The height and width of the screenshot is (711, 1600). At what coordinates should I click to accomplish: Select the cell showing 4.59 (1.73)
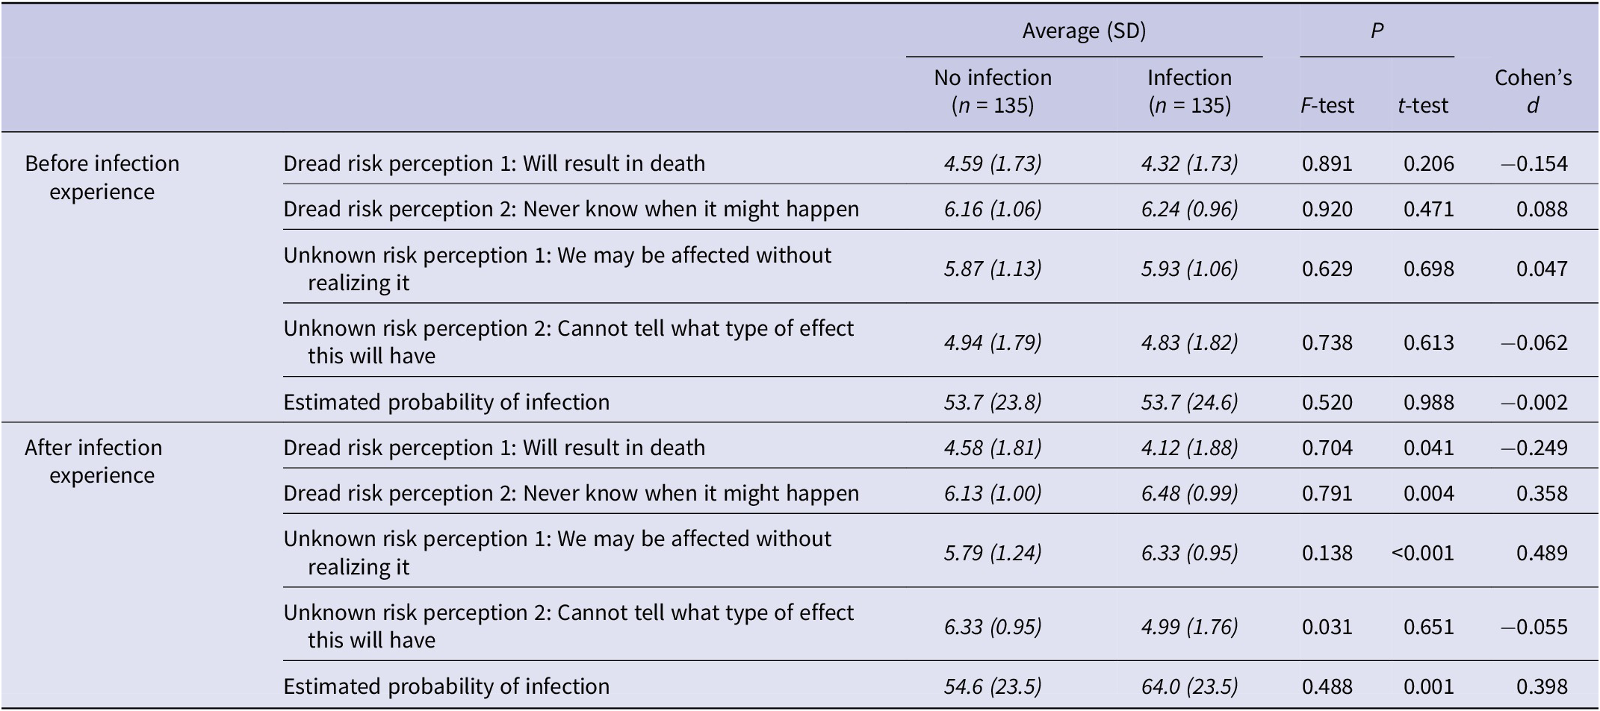993,163
